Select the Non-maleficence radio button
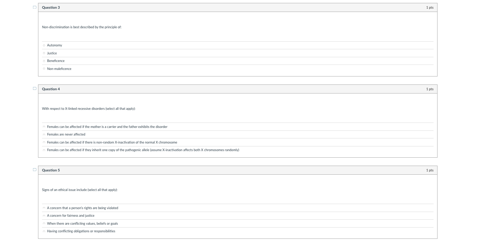 [44, 69]
